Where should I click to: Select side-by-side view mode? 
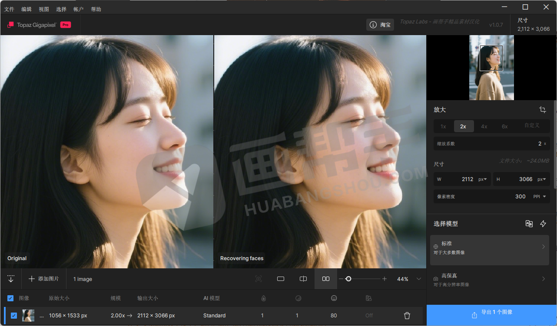pyautogui.click(x=326, y=279)
